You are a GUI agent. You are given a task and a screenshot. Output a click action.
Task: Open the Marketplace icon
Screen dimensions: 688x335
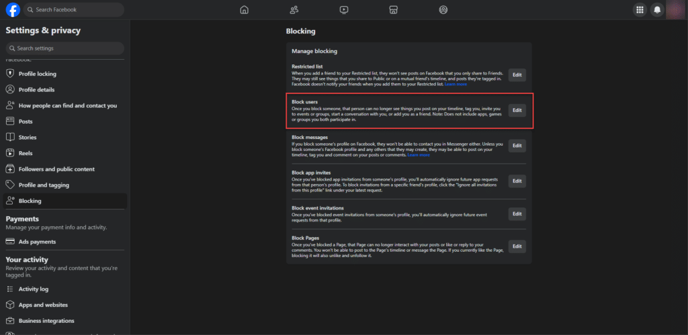click(x=394, y=9)
